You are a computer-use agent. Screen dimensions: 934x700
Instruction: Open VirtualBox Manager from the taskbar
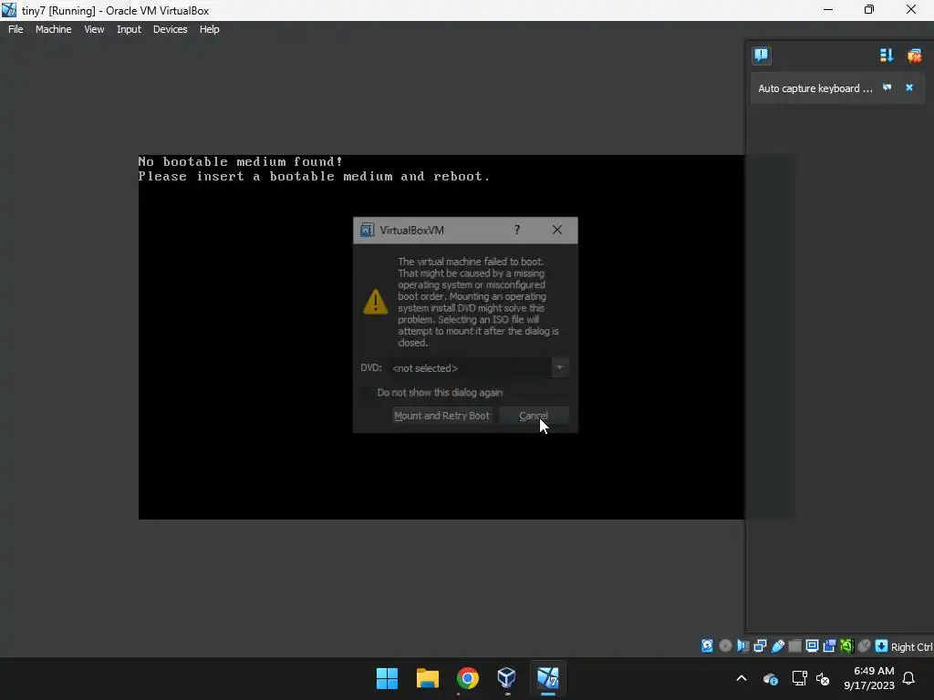(507, 678)
